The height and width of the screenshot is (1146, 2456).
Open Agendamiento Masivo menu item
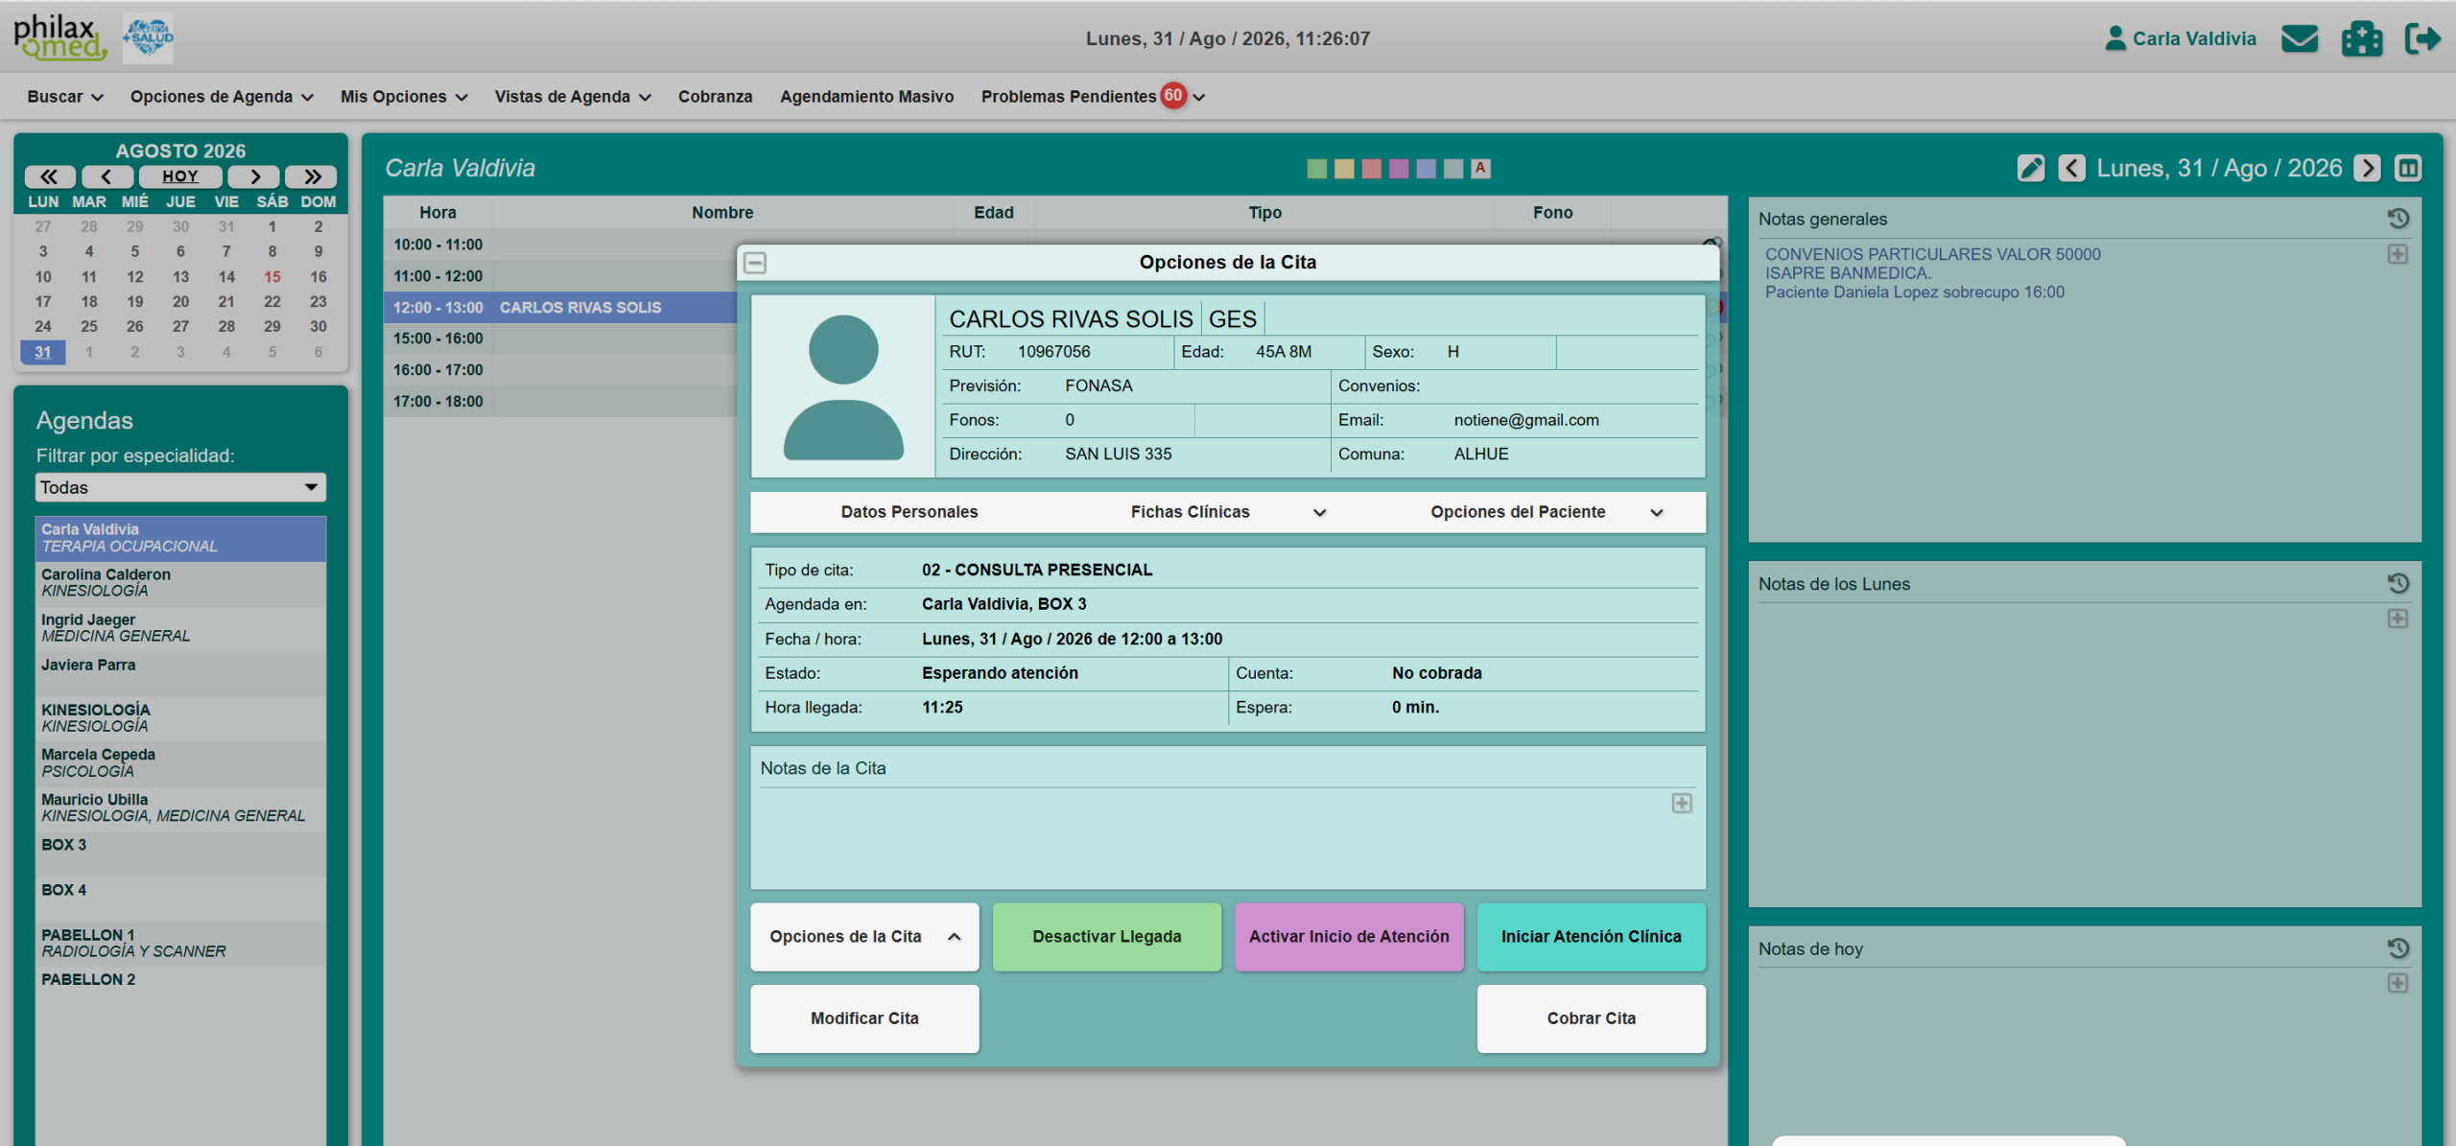(x=866, y=97)
